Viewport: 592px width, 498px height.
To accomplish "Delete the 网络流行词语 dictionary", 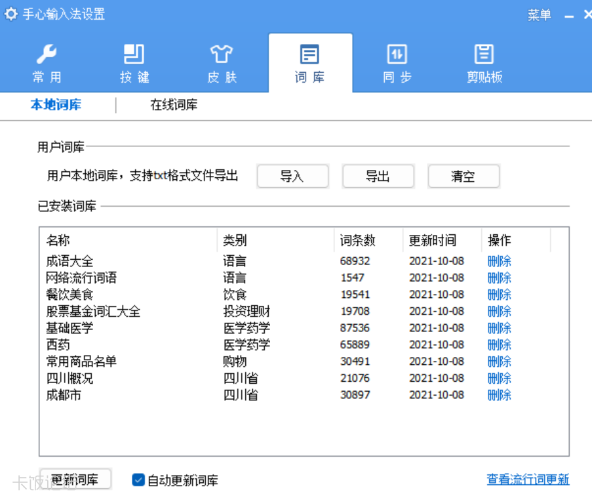I will point(499,278).
